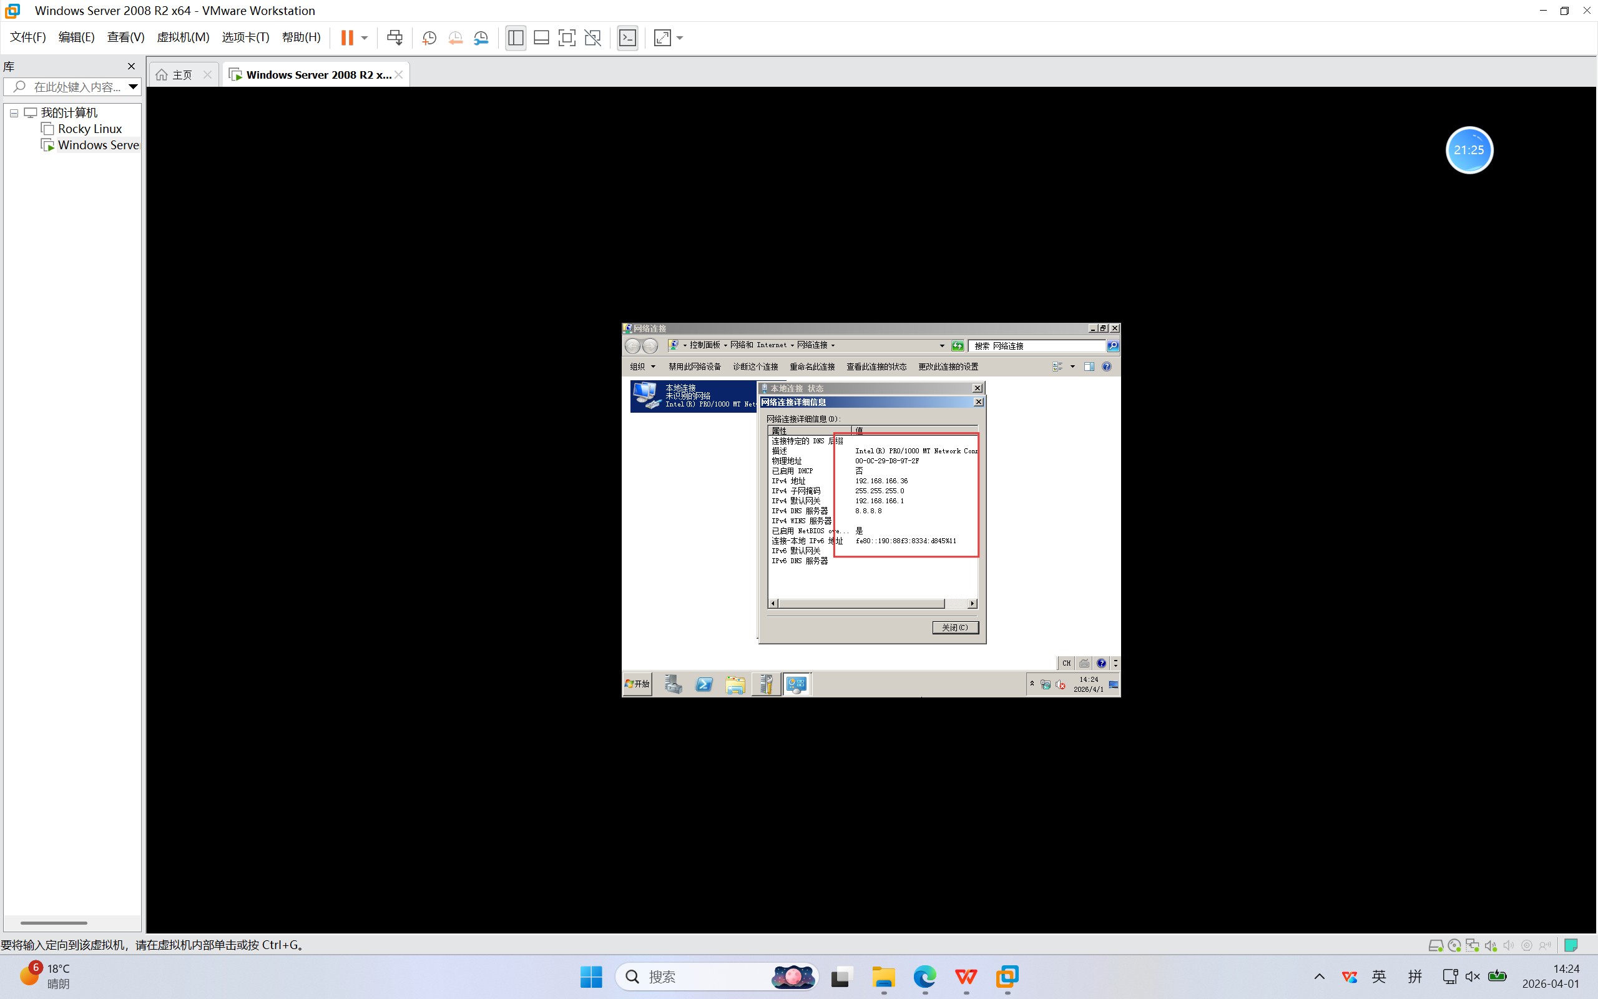Click 诊断这个连接 in network toolbar

point(755,367)
